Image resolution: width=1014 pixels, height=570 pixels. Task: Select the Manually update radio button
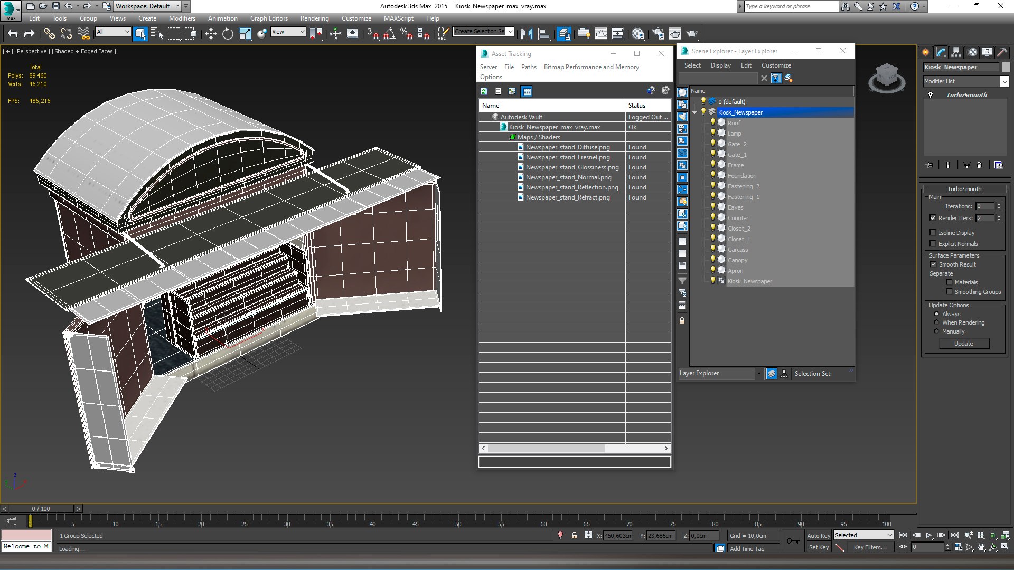point(937,331)
